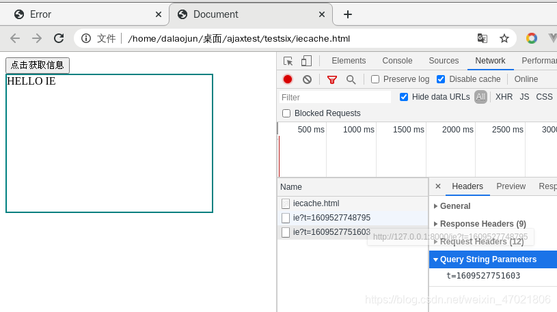
Task: Open the Online throttling dropdown
Action: pos(526,79)
